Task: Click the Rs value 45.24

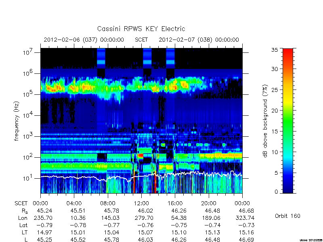Action: [44, 211]
